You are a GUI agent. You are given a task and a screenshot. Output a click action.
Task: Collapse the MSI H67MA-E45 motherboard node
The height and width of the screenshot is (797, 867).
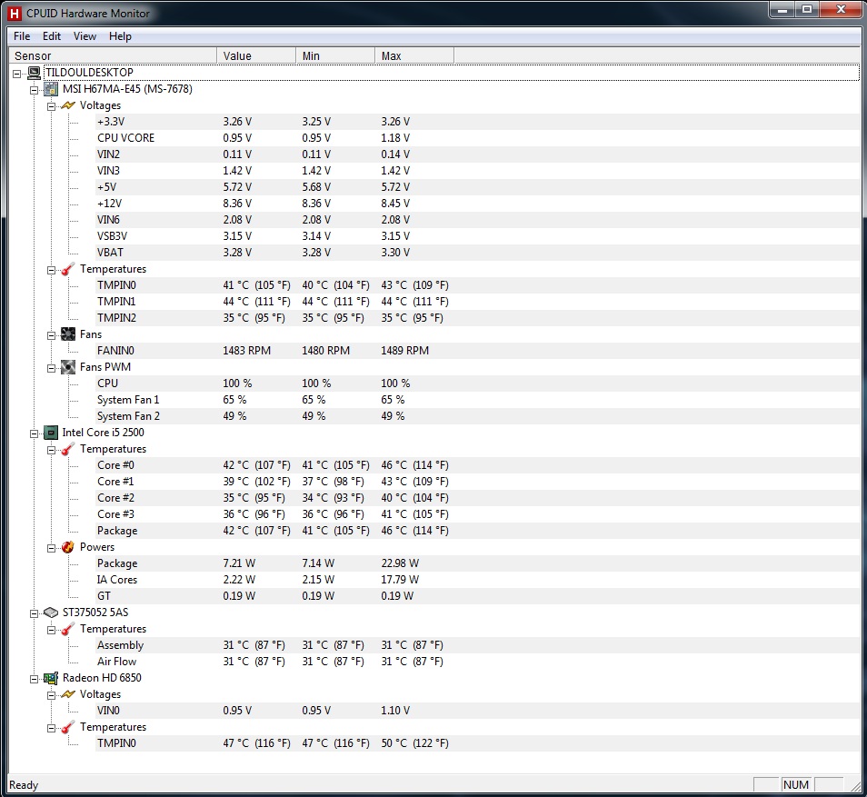(35, 90)
